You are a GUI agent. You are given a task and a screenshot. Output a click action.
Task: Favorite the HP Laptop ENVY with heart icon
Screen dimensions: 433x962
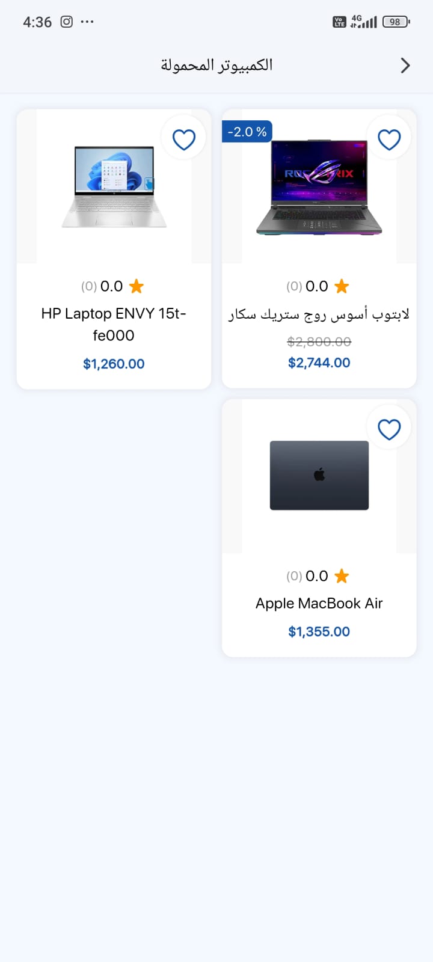pos(184,139)
